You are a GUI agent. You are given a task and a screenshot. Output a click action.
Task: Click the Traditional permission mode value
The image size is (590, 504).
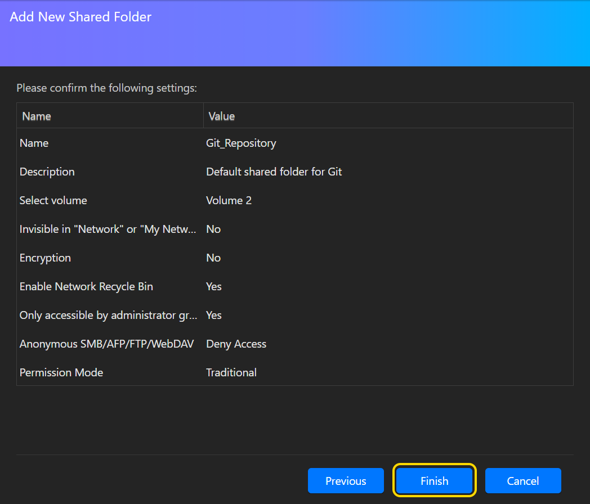click(x=231, y=372)
